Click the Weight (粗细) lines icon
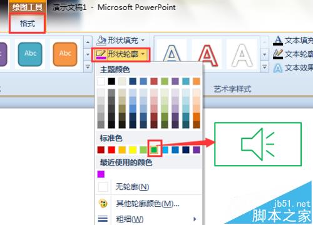Screen dimensions: 313x225 click(x=103, y=219)
